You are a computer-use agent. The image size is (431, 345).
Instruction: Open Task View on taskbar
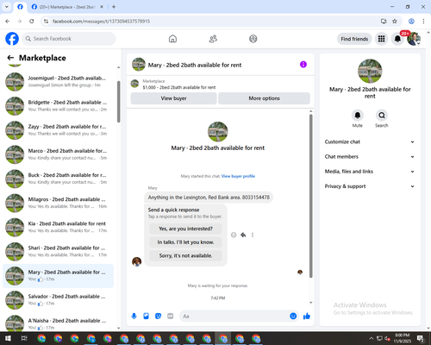pos(24,338)
